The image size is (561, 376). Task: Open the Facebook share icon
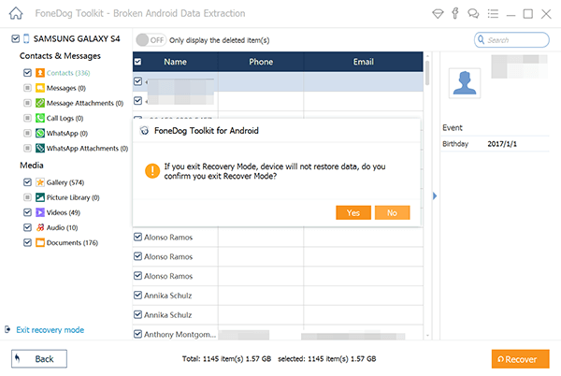[455, 13]
